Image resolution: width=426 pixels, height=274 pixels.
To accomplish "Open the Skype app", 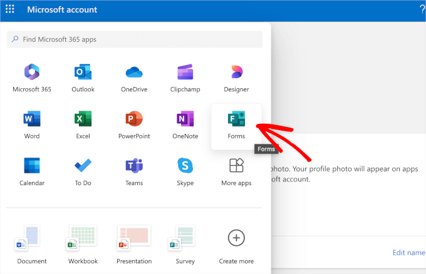I will point(185,172).
